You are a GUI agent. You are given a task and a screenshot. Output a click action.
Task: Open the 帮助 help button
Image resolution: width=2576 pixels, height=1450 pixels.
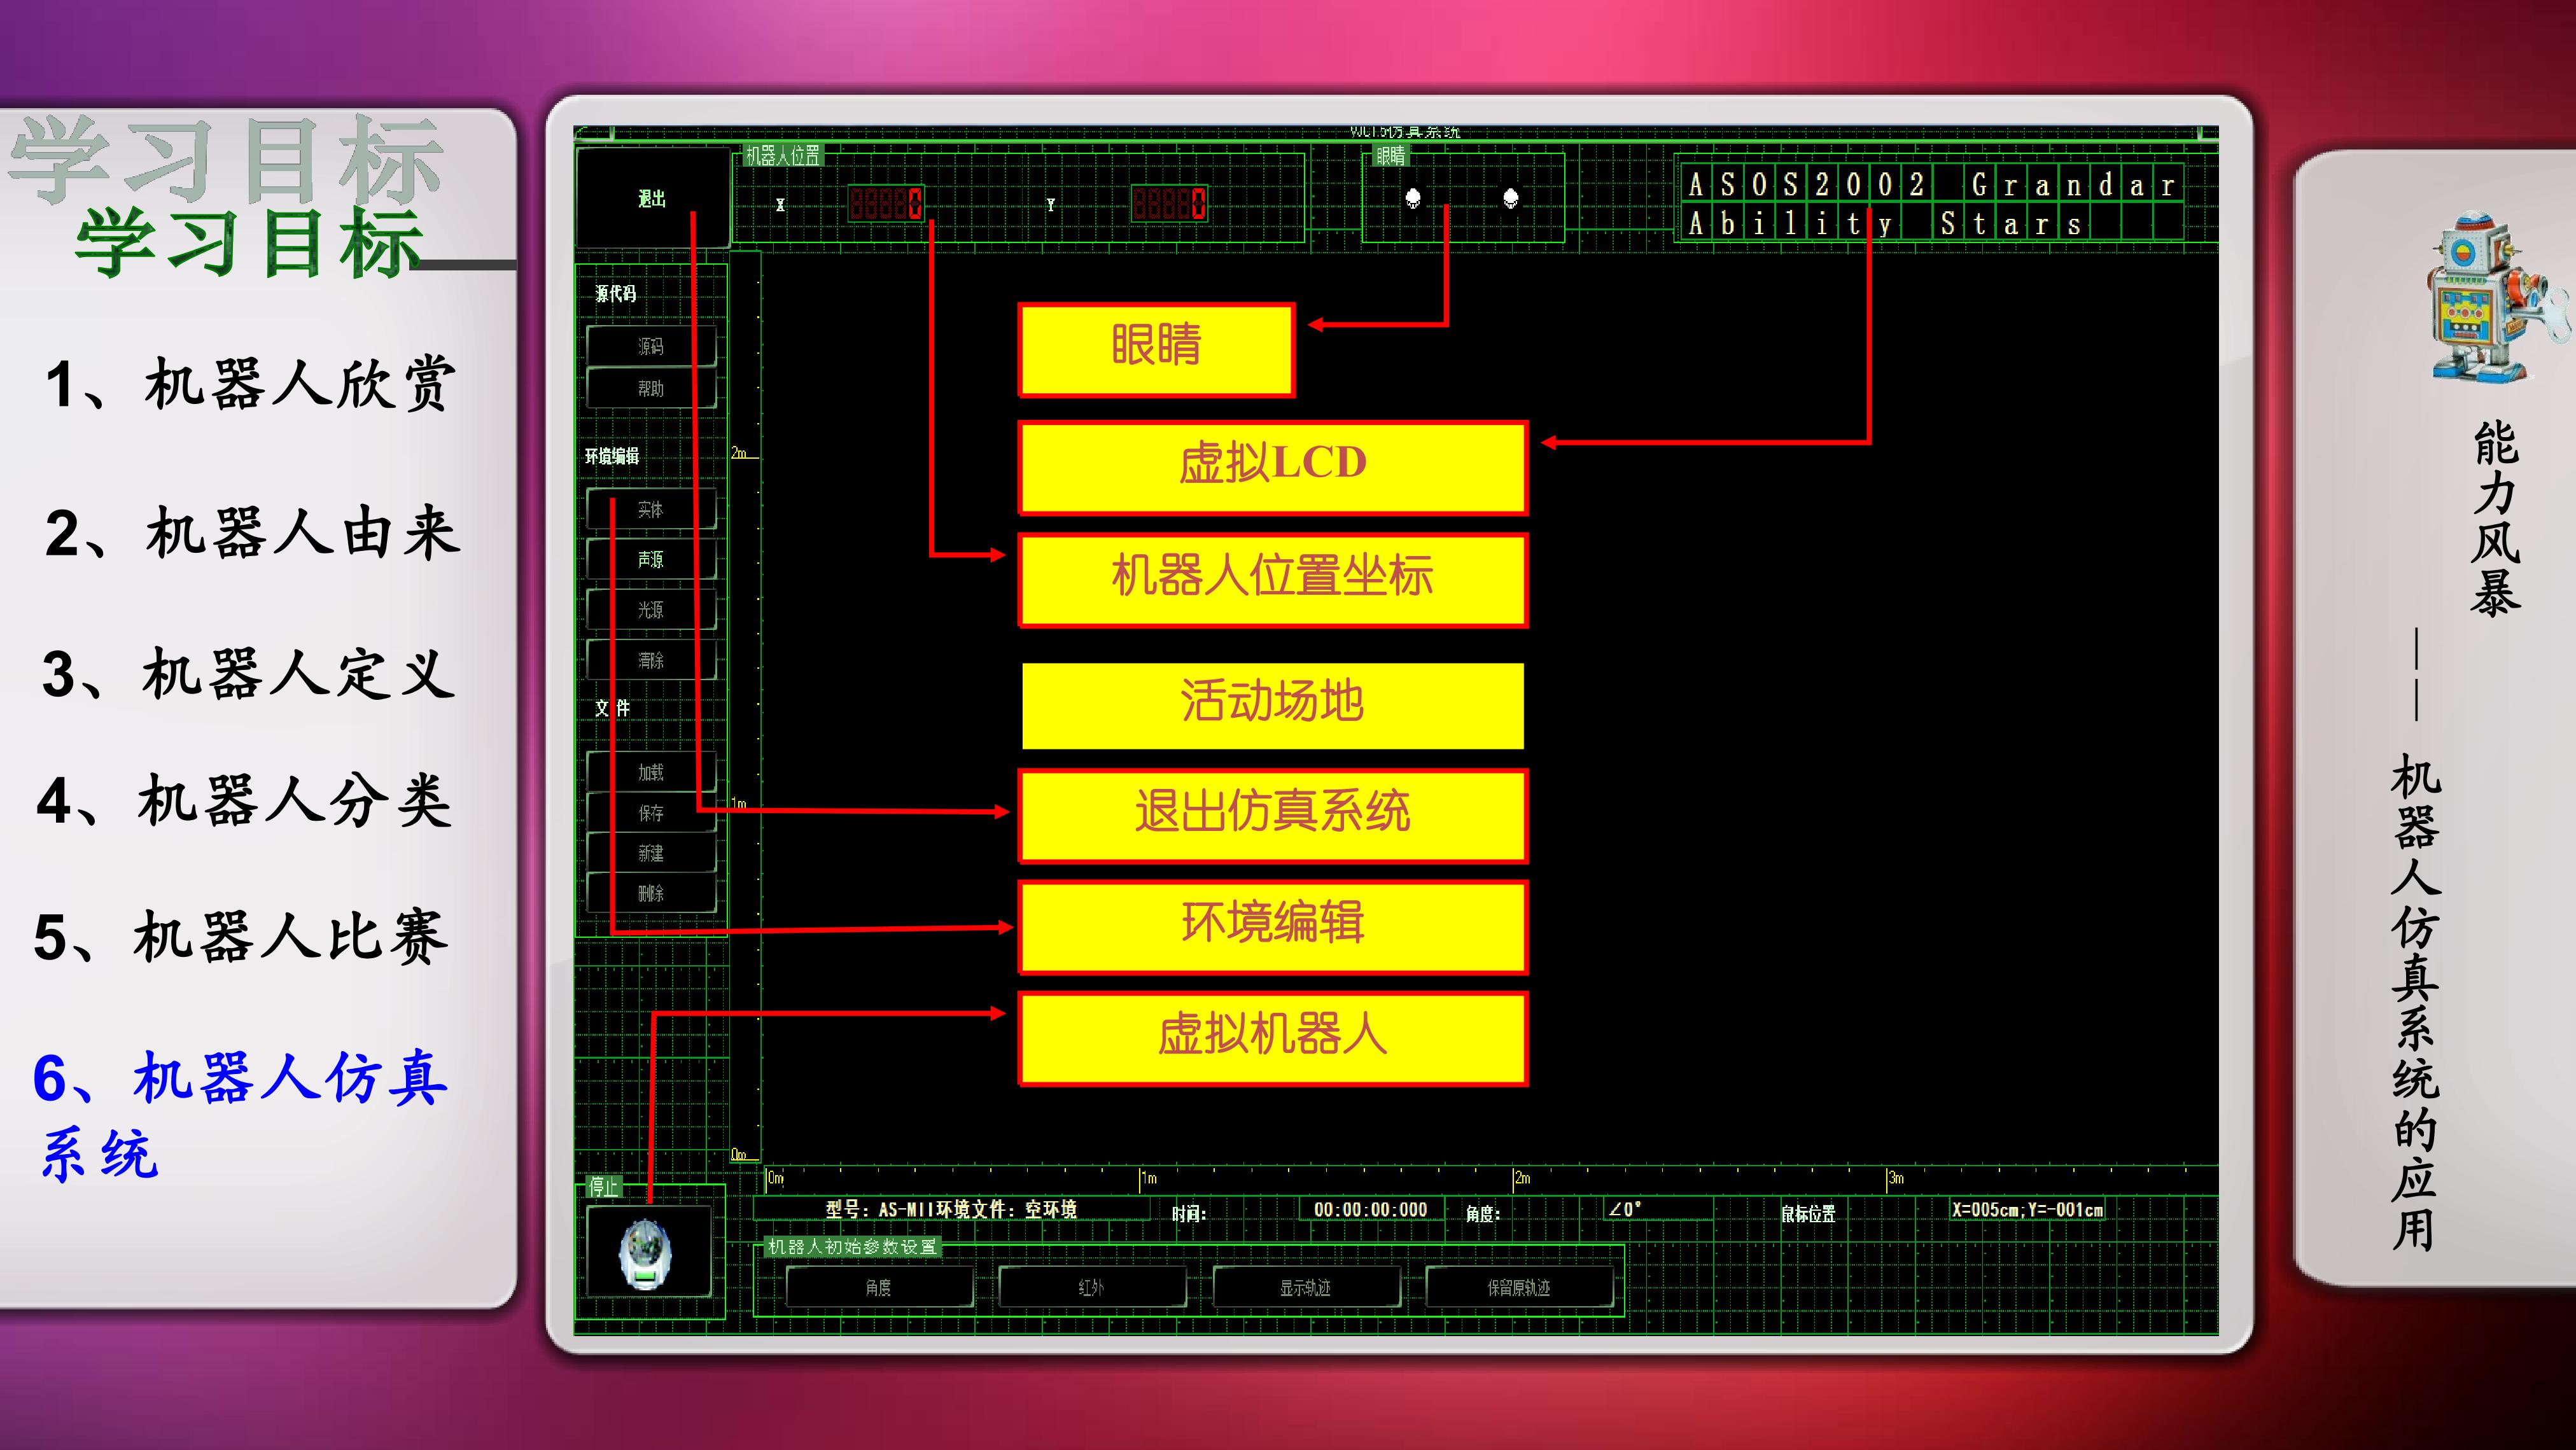pos(651,388)
